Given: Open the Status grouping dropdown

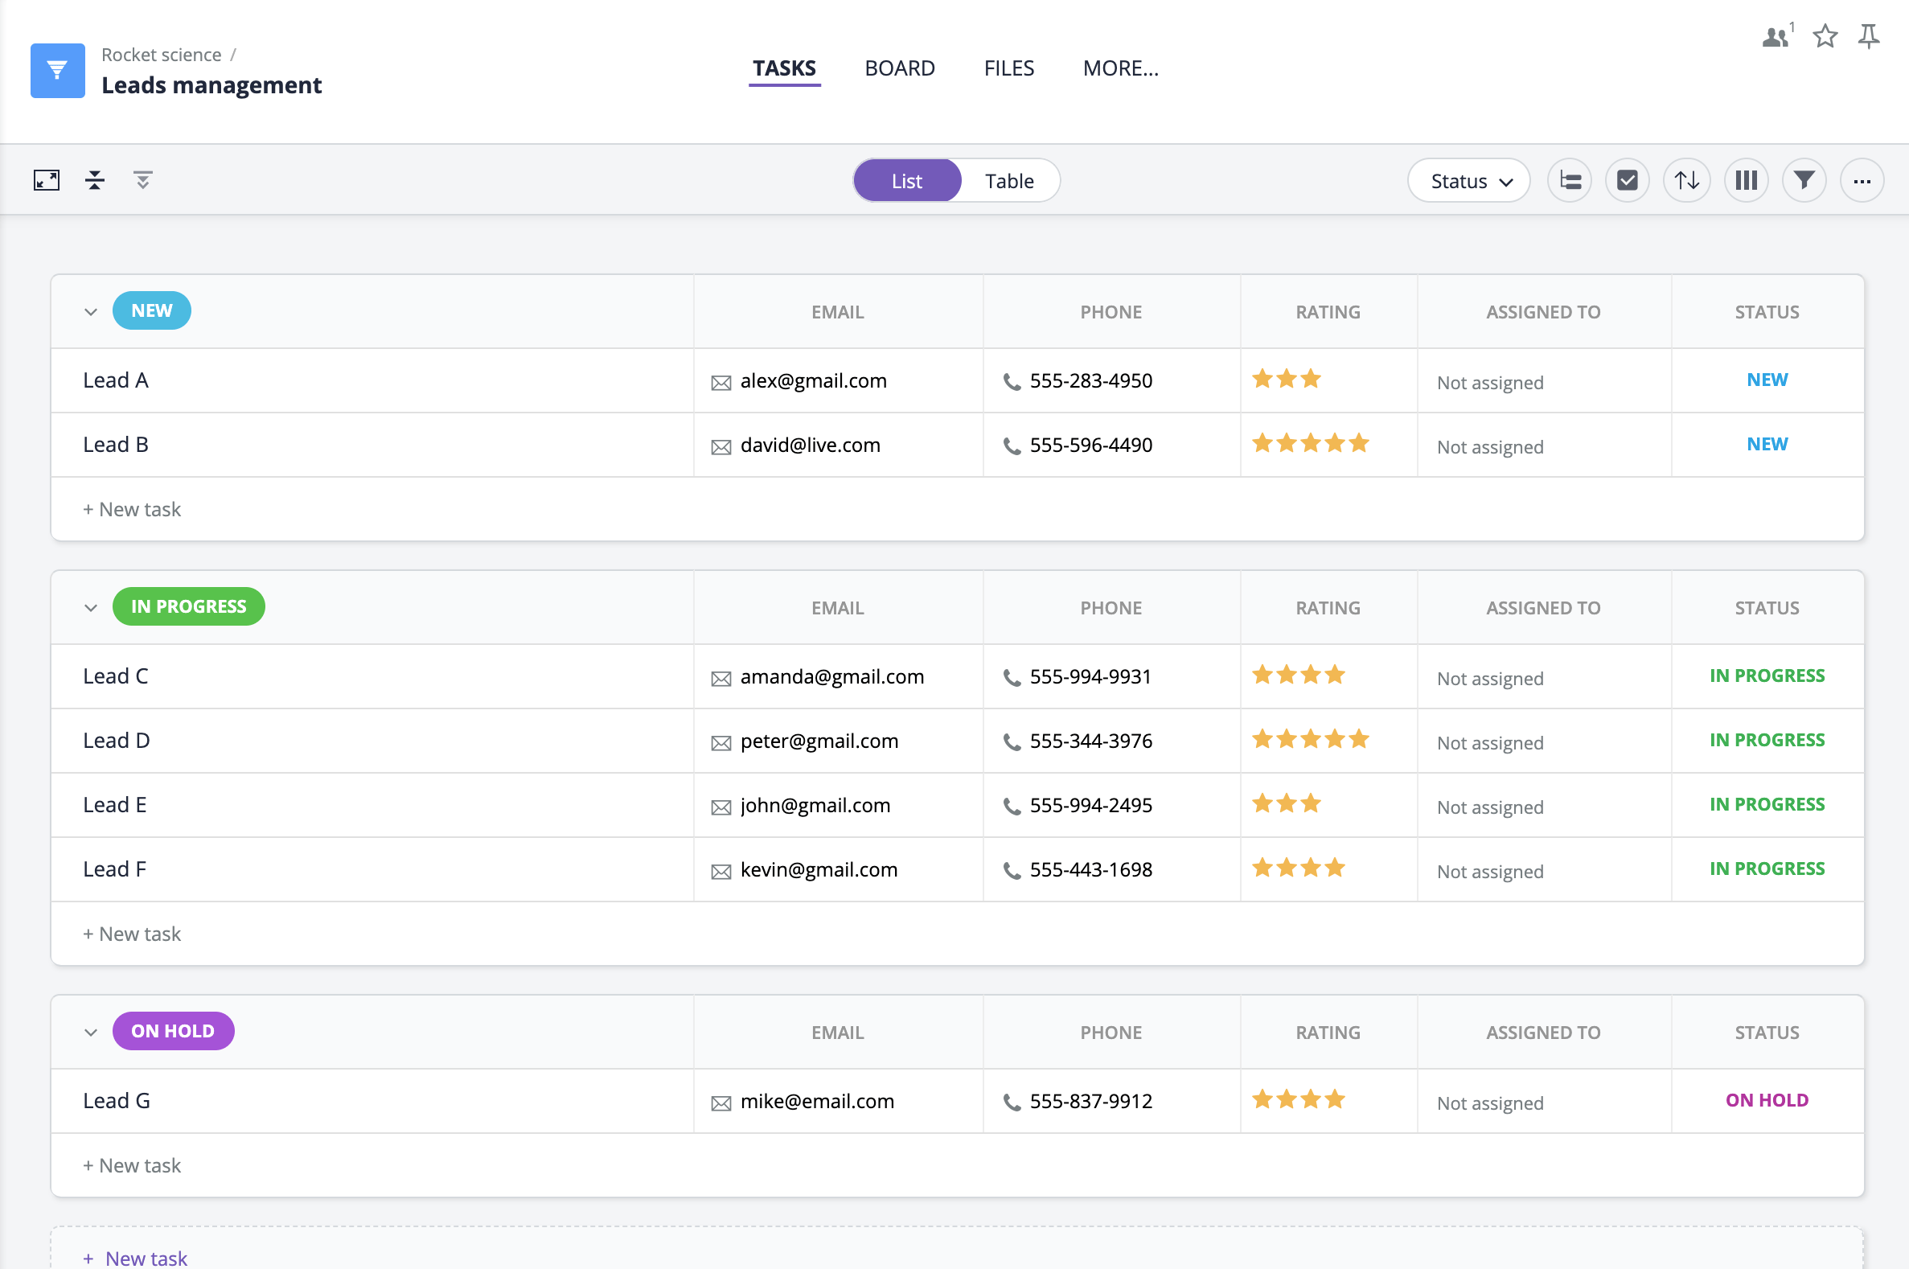Looking at the screenshot, I should pyautogui.click(x=1468, y=180).
